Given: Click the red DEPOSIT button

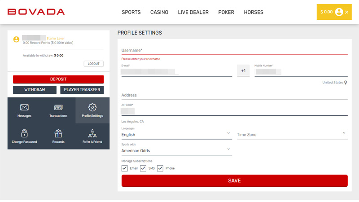Looking at the screenshot, I should click(58, 79).
